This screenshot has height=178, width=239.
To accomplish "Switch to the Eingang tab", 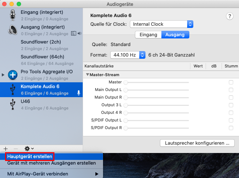I will click(x=148, y=35).
